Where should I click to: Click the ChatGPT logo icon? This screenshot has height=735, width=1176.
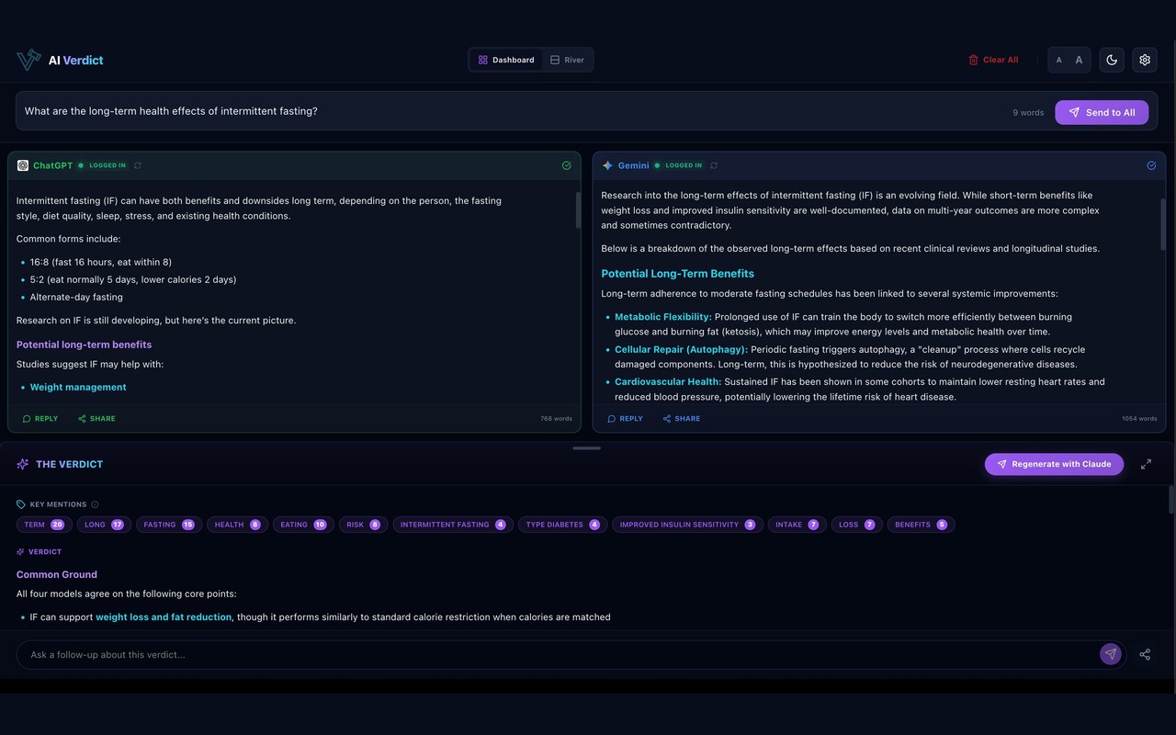pos(23,165)
